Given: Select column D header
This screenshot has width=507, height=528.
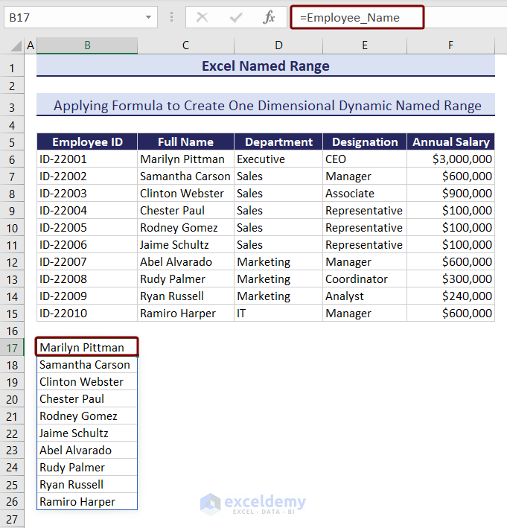Looking at the screenshot, I should coord(278,45).
